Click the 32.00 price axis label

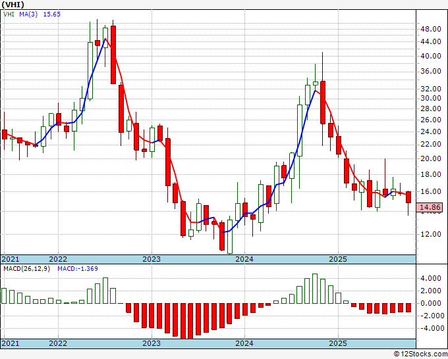431,89
